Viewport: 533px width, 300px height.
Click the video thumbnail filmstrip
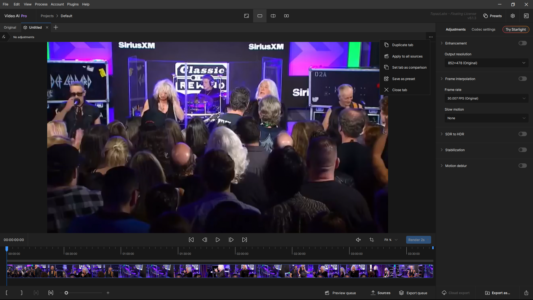(220, 271)
